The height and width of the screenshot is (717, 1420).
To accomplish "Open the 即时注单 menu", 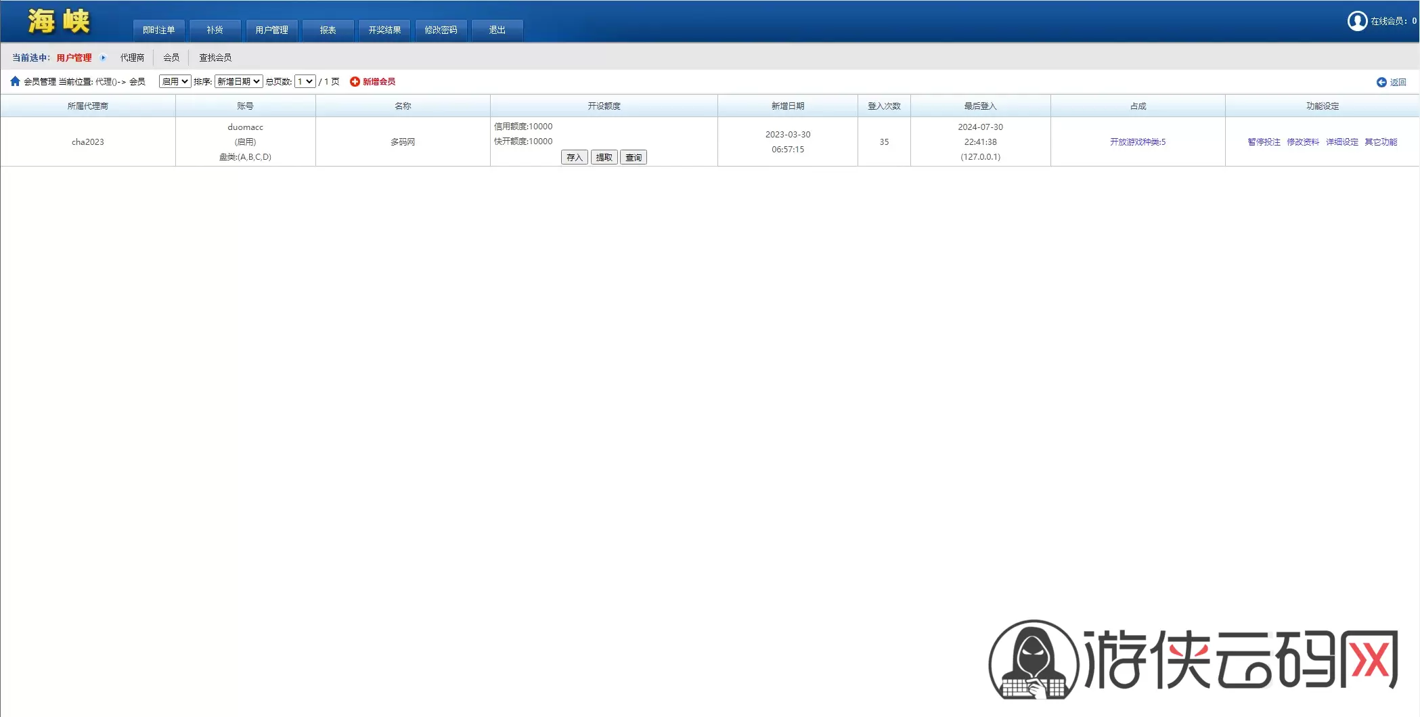I will tap(159, 30).
